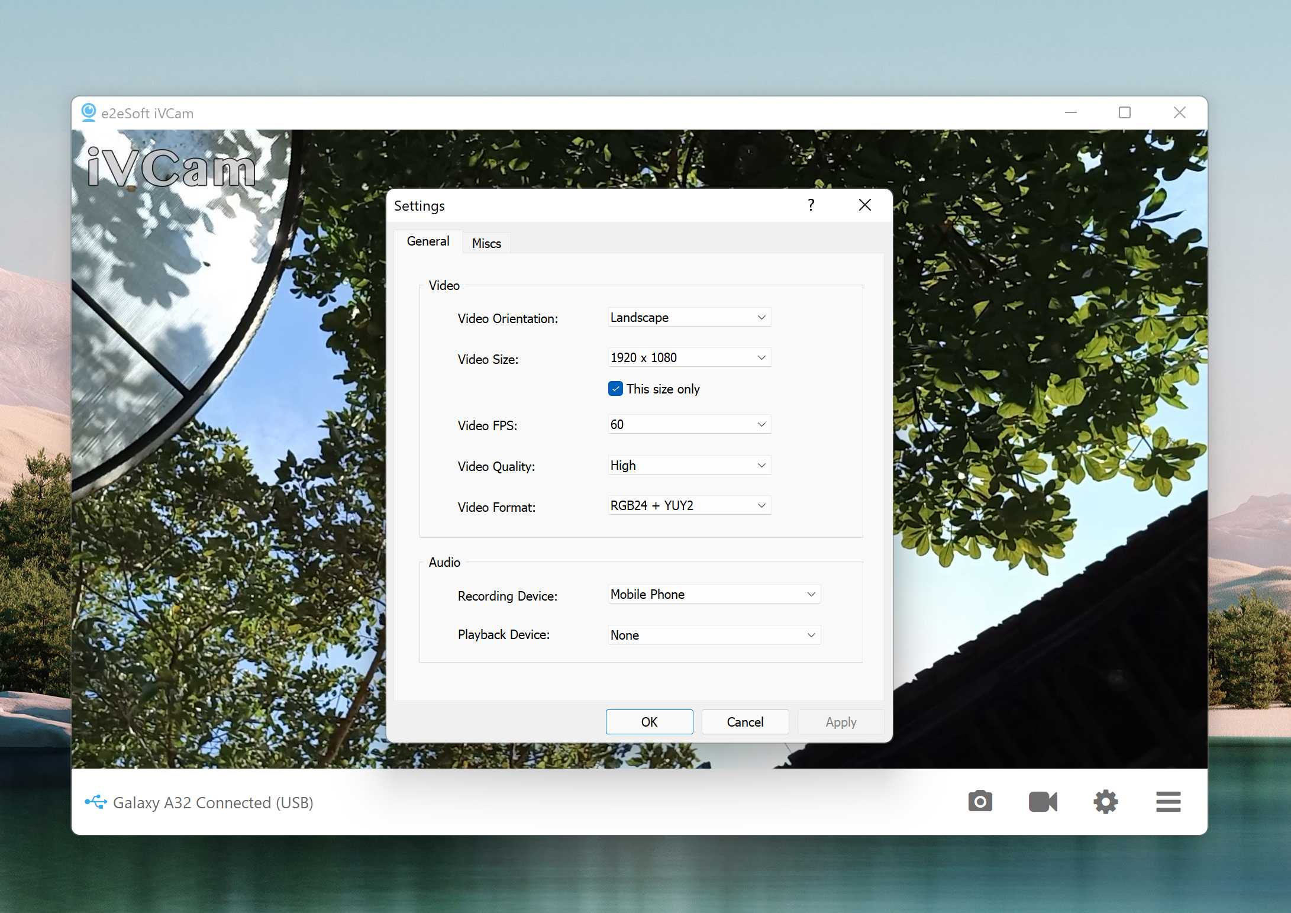Minimize the iVCam window
This screenshot has width=1291, height=913.
(x=1070, y=112)
